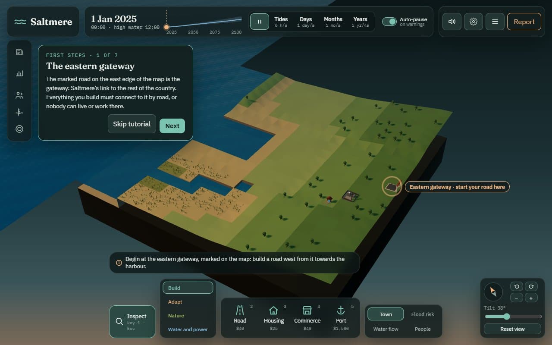Rotate the view counter-clockwise
Screen dimensions: 552x345
[x=517, y=286]
